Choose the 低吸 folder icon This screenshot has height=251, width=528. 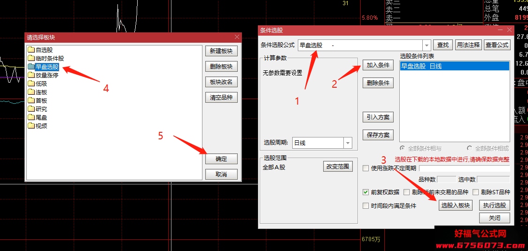click(31, 84)
